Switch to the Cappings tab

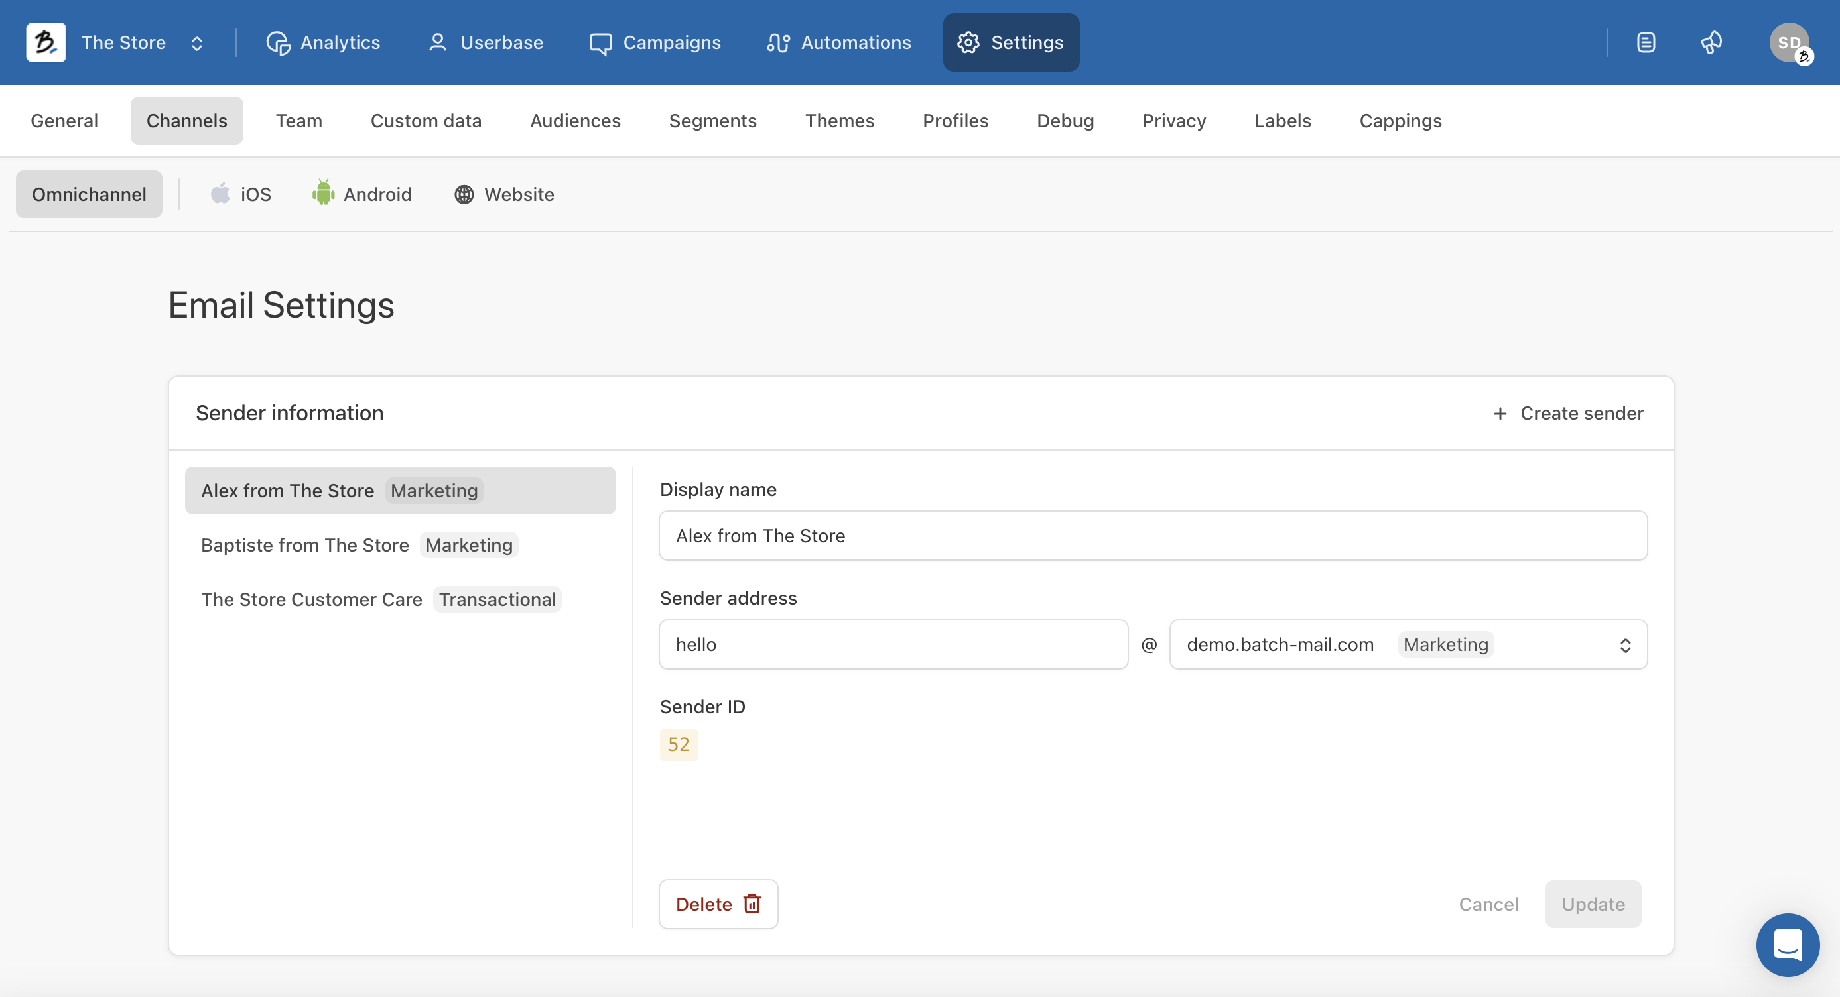pyautogui.click(x=1400, y=121)
